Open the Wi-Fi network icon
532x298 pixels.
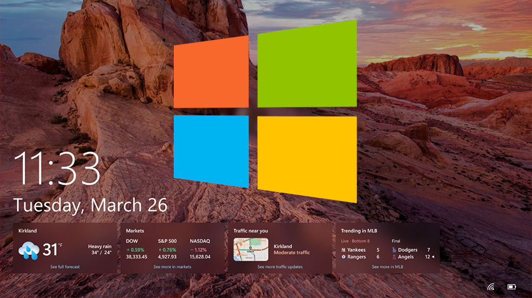(491, 287)
